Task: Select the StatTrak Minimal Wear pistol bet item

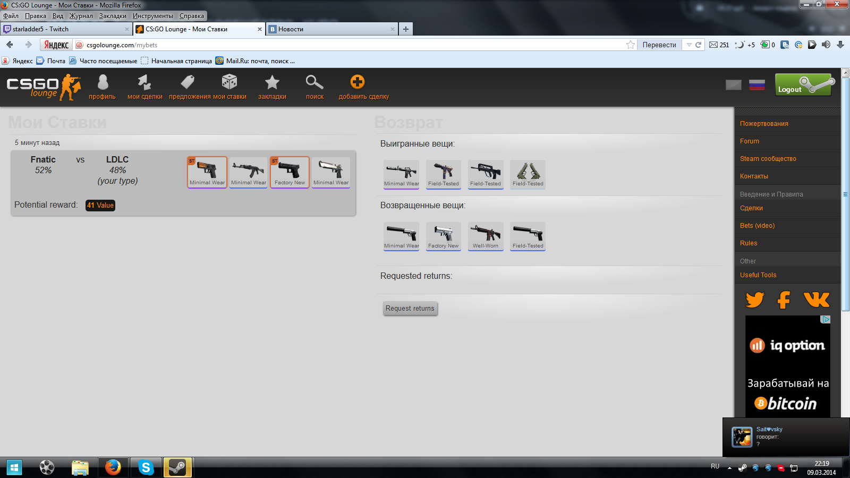Action: pos(207,172)
